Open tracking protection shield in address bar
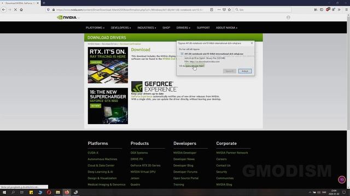Screen dimensions: 350x196 click(48, 10)
